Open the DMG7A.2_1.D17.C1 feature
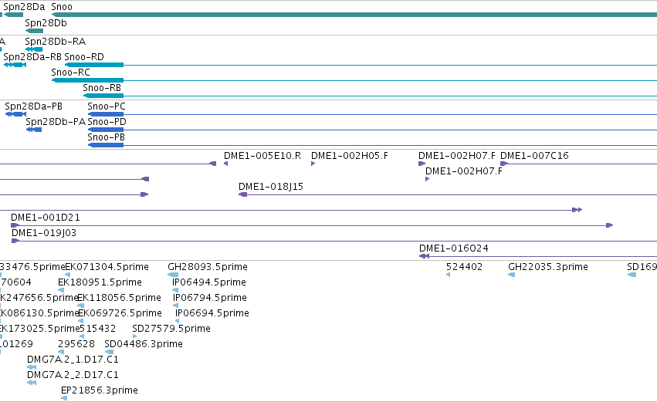Image resolution: width=657 pixels, height=402 pixels. click(32, 367)
